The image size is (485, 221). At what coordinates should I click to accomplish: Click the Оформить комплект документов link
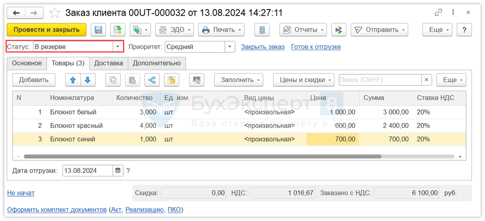click(57, 210)
